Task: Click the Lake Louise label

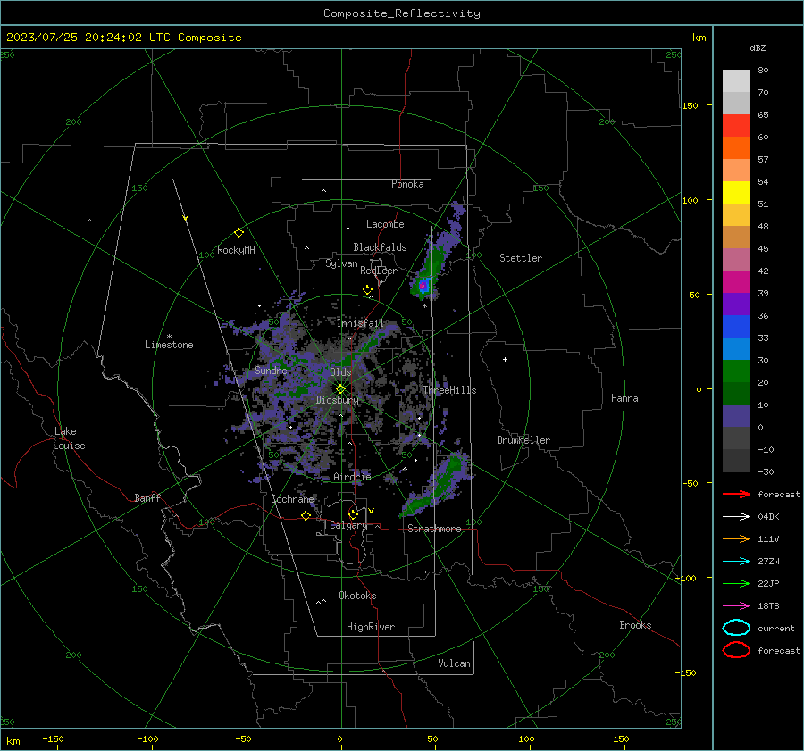Action: click(x=69, y=438)
